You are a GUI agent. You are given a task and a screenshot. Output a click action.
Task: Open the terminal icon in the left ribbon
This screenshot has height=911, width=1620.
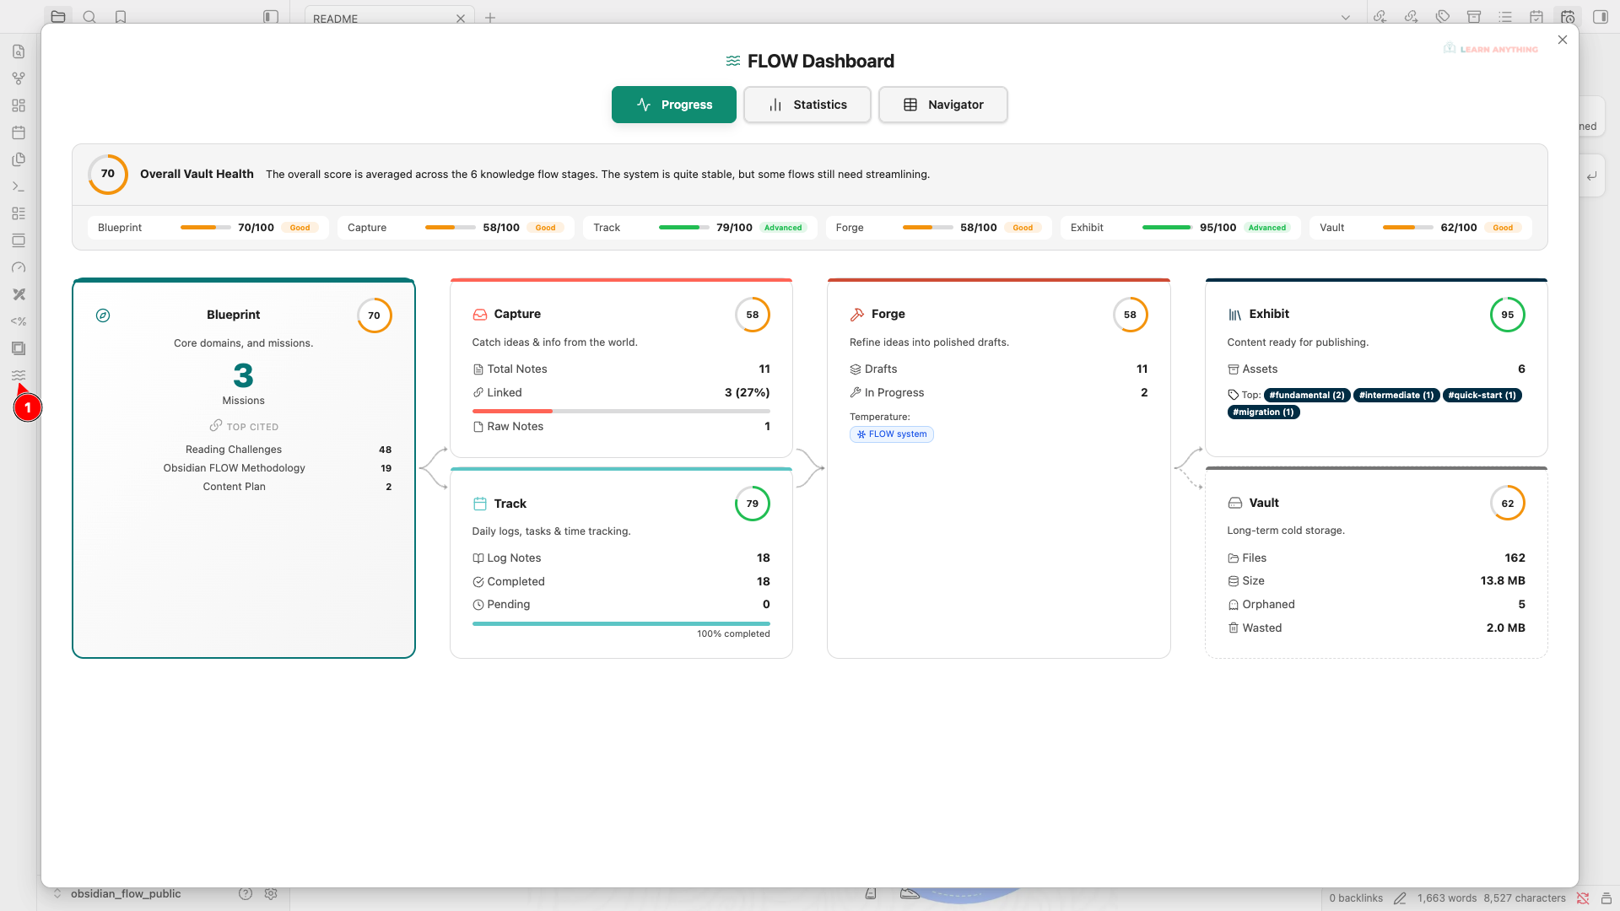[19, 186]
